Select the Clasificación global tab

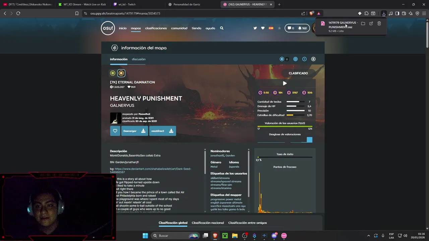pos(173,223)
